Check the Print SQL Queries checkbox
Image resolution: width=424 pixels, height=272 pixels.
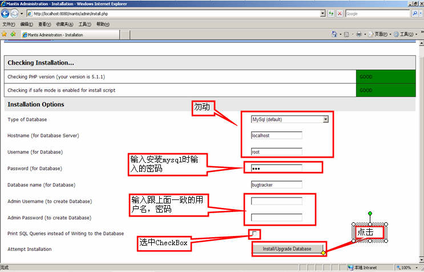(254, 233)
